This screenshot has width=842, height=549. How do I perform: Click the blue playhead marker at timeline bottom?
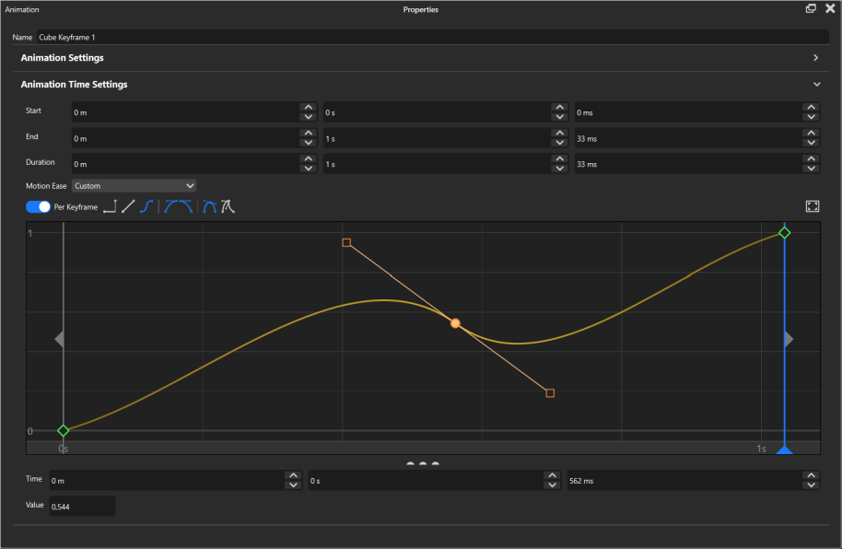pos(784,450)
